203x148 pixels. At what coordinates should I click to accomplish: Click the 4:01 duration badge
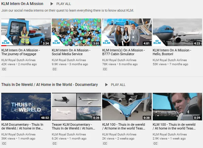[x=146, y=43]
